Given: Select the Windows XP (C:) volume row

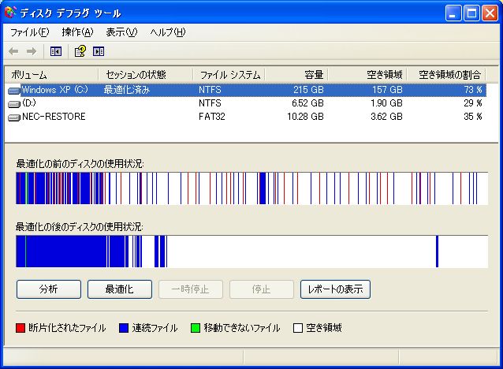Looking at the screenshot, I should click(247, 90).
